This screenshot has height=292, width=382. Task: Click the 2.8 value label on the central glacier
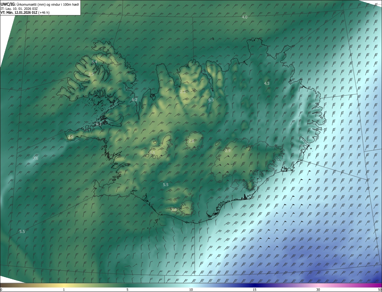(191, 141)
